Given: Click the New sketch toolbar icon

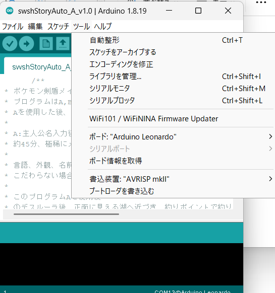Looking at the screenshot, I should coord(46,43).
